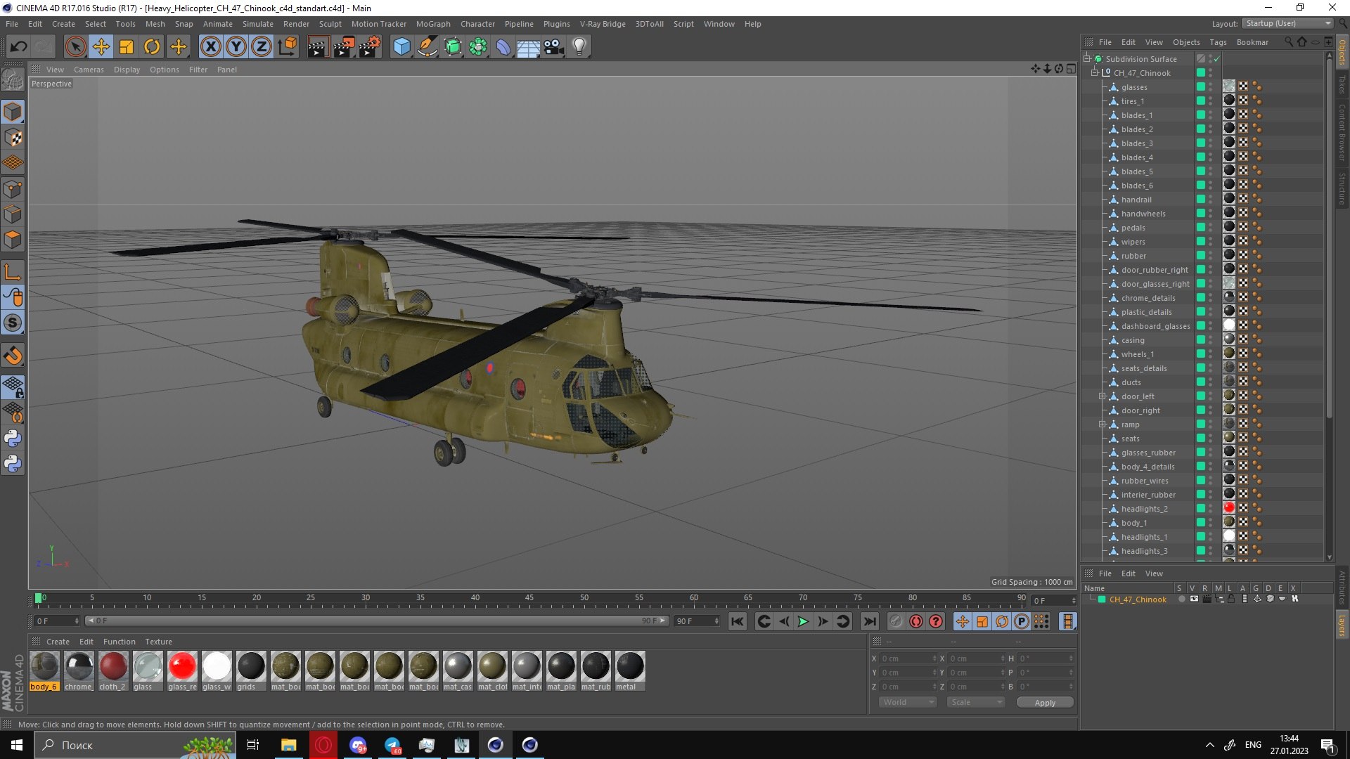Viewport: 1350px width, 759px height.
Task: Click the Apply button
Action: [1045, 703]
